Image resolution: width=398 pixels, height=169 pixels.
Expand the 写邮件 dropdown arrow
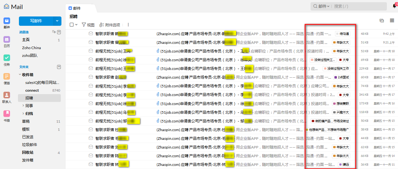[x=57, y=21]
